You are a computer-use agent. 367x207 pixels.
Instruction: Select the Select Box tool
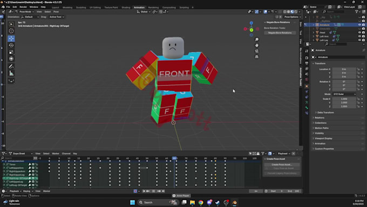tap(11, 24)
